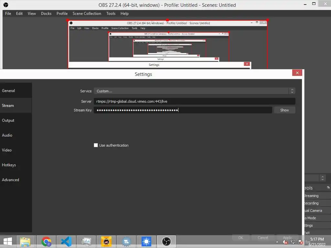Click Start Streaming in OBS Controls dock
Screen dimensions: 331x248
tap(318, 196)
